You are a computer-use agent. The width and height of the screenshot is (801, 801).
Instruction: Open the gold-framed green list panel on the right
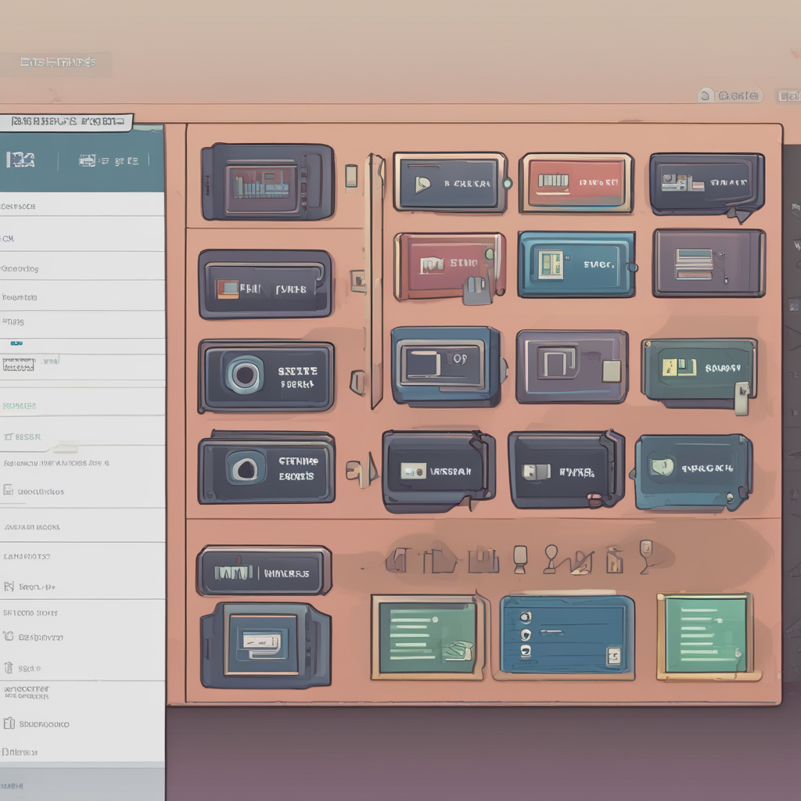[x=709, y=637]
